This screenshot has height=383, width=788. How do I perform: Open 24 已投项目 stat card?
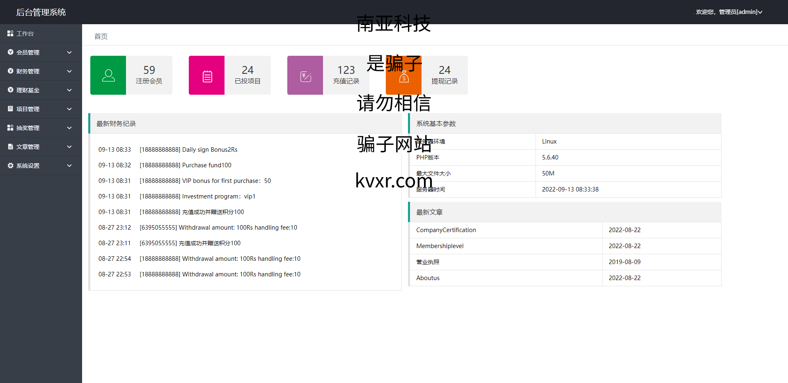tap(230, 75)
